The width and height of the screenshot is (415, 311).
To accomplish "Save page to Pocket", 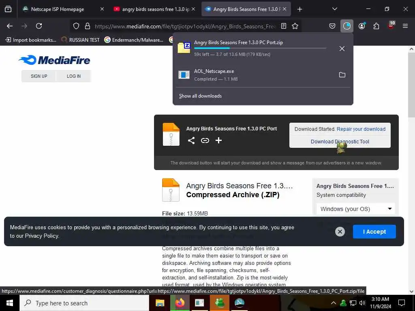I will [332, 26].
